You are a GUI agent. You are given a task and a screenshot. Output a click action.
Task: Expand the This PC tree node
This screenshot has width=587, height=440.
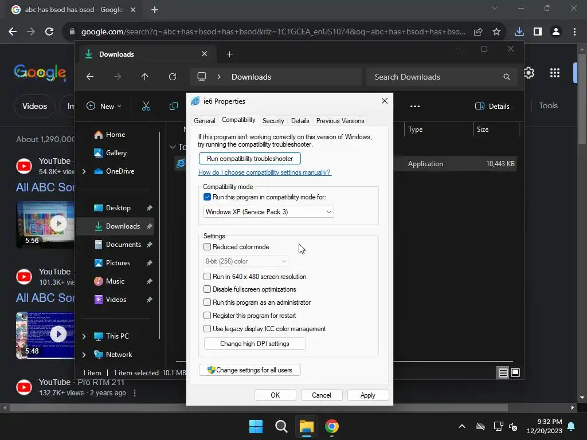coord(84,336)
